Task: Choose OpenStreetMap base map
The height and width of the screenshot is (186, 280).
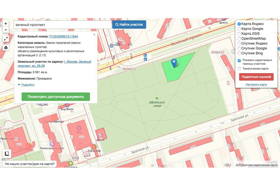Action: (239, 39)
